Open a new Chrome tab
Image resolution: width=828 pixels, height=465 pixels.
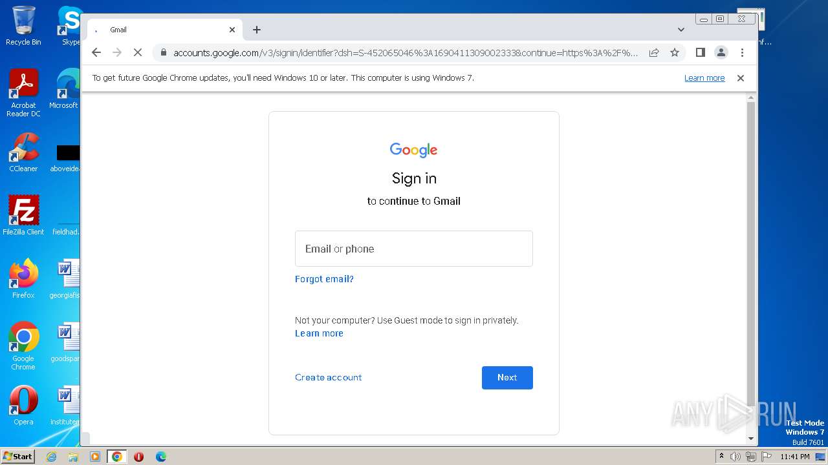pyautogui.click(x=257, y=30)
